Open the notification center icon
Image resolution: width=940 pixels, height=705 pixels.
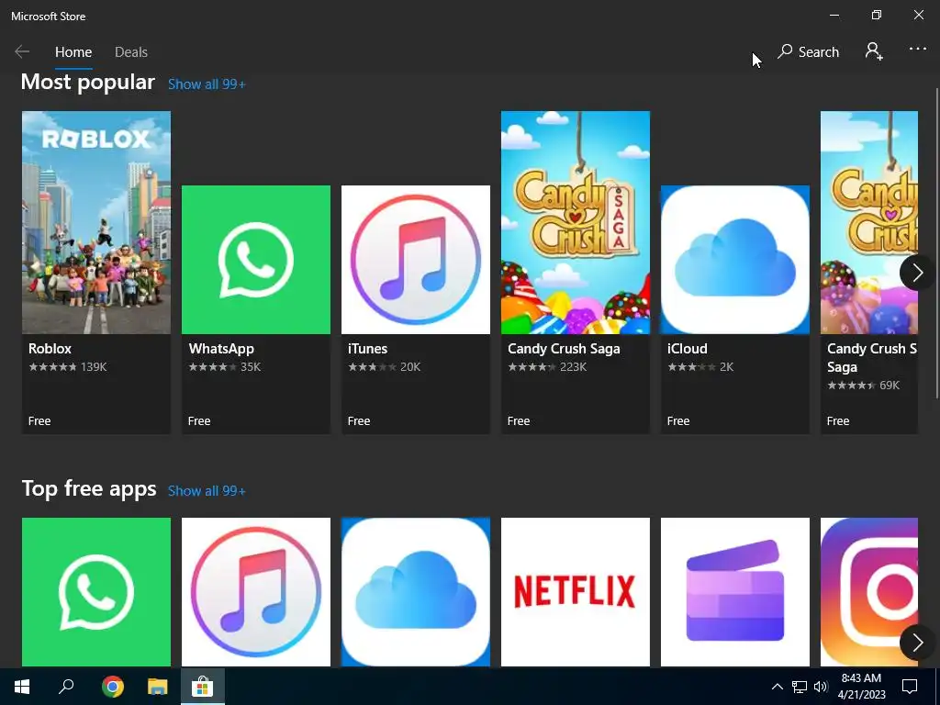(x=910, y=687)
